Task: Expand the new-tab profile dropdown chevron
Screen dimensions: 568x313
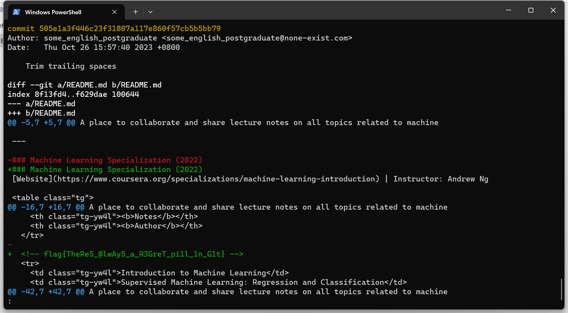Action: click(x=150, y=12)
